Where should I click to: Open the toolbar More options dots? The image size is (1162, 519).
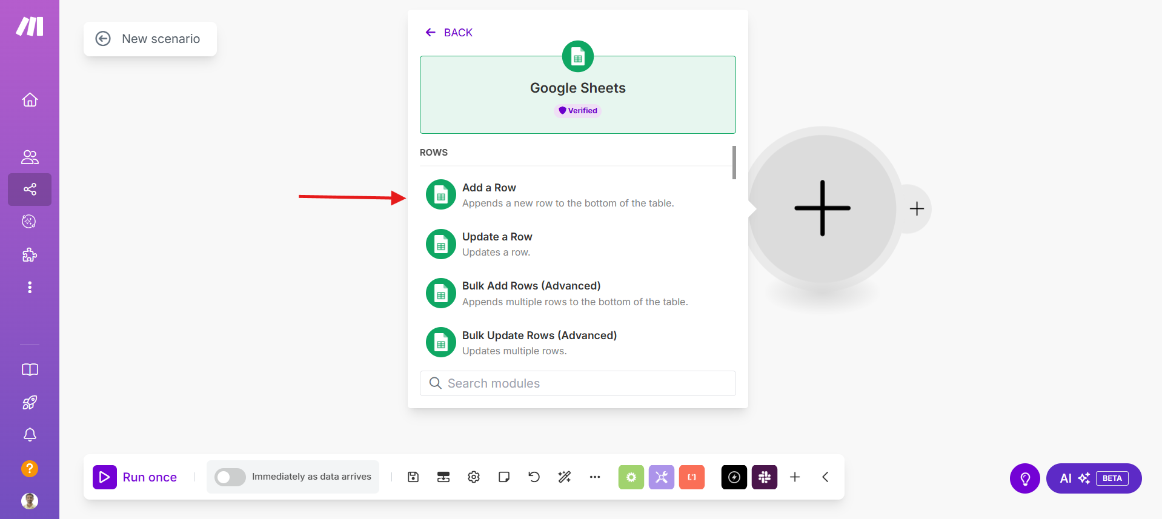click(595, 477)
